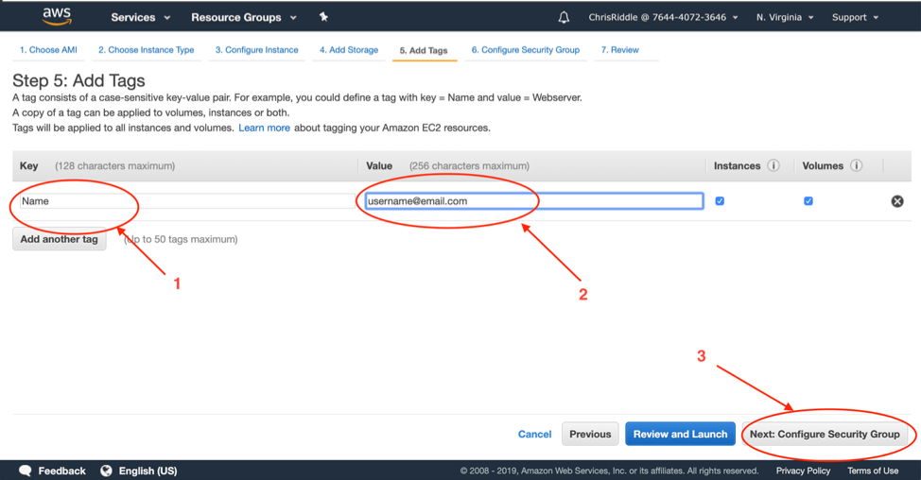Expand the Services dropdown menu
Viewport: 921px width, 480px height.
point(140,17)
